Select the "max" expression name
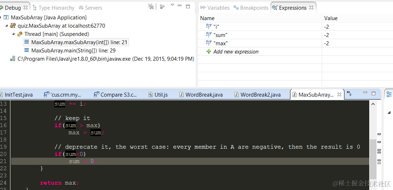 [220, 43]
